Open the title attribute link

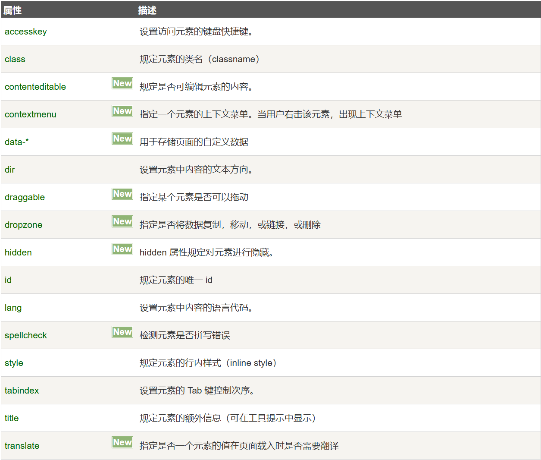click(x=12, y=418)
